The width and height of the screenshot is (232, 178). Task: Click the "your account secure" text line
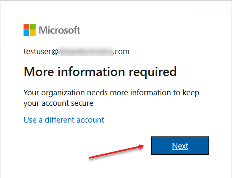[58, 103]
